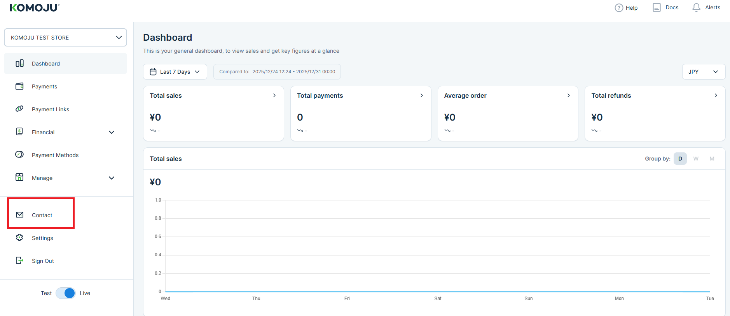Viewport: 730px width, 316px height.
Task: Open Average order card details arrow
Action: [x=569, y=95]
